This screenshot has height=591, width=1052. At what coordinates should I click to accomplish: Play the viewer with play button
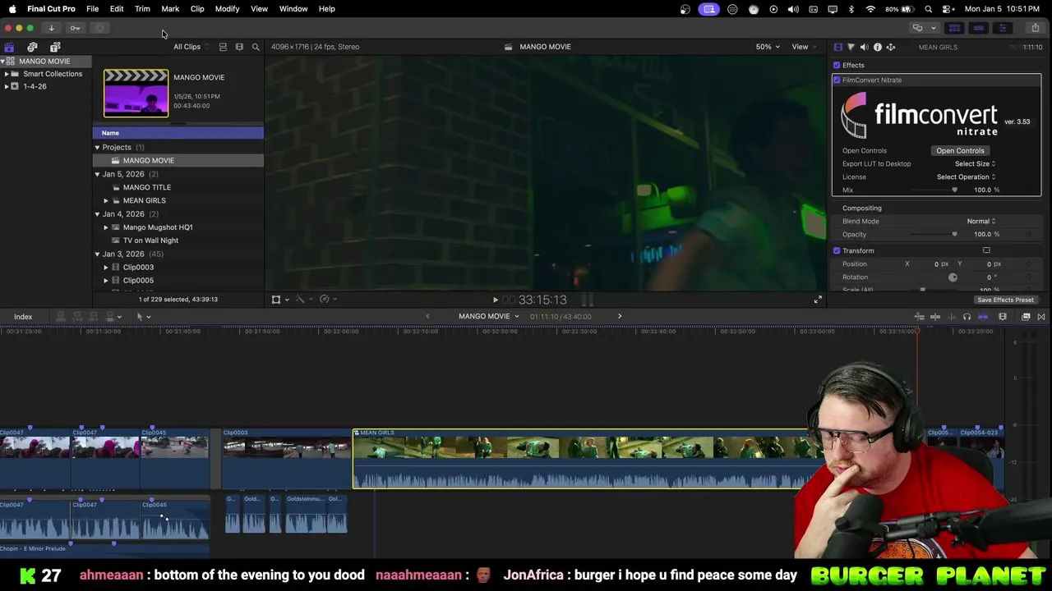[x=495, y=300]
